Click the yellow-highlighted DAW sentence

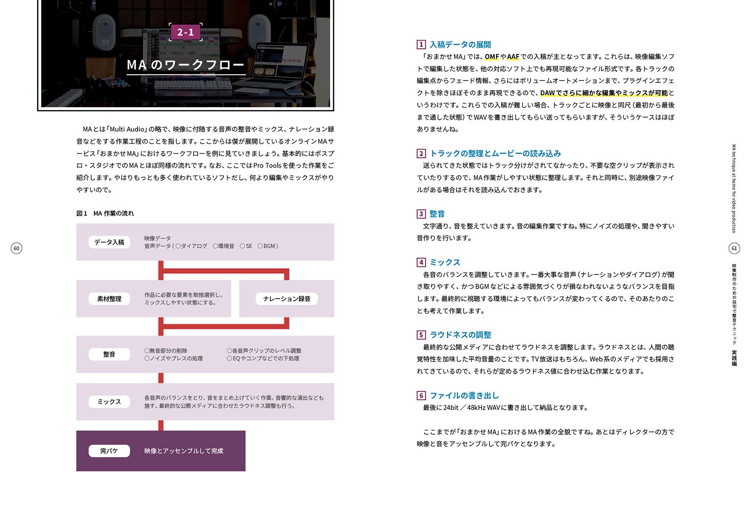[604, 93]
